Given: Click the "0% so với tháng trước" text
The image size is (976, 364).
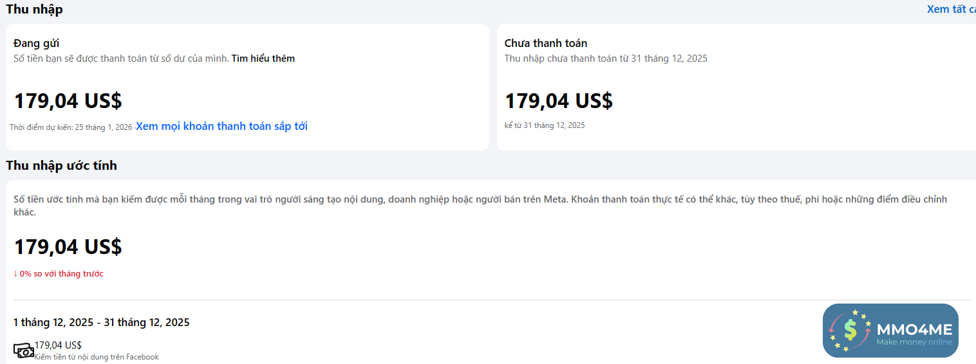Looking at the screenshot, I should coord(62,274).
